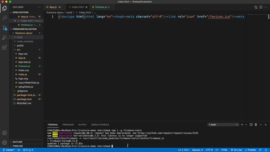Open Explorer more actions ellipsis
Screen dimensions: 270x152
[39, 7]
